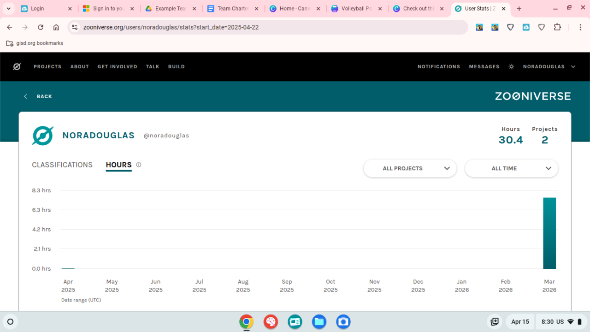Click the 8.3 hrs axis label

coord(41,190)
